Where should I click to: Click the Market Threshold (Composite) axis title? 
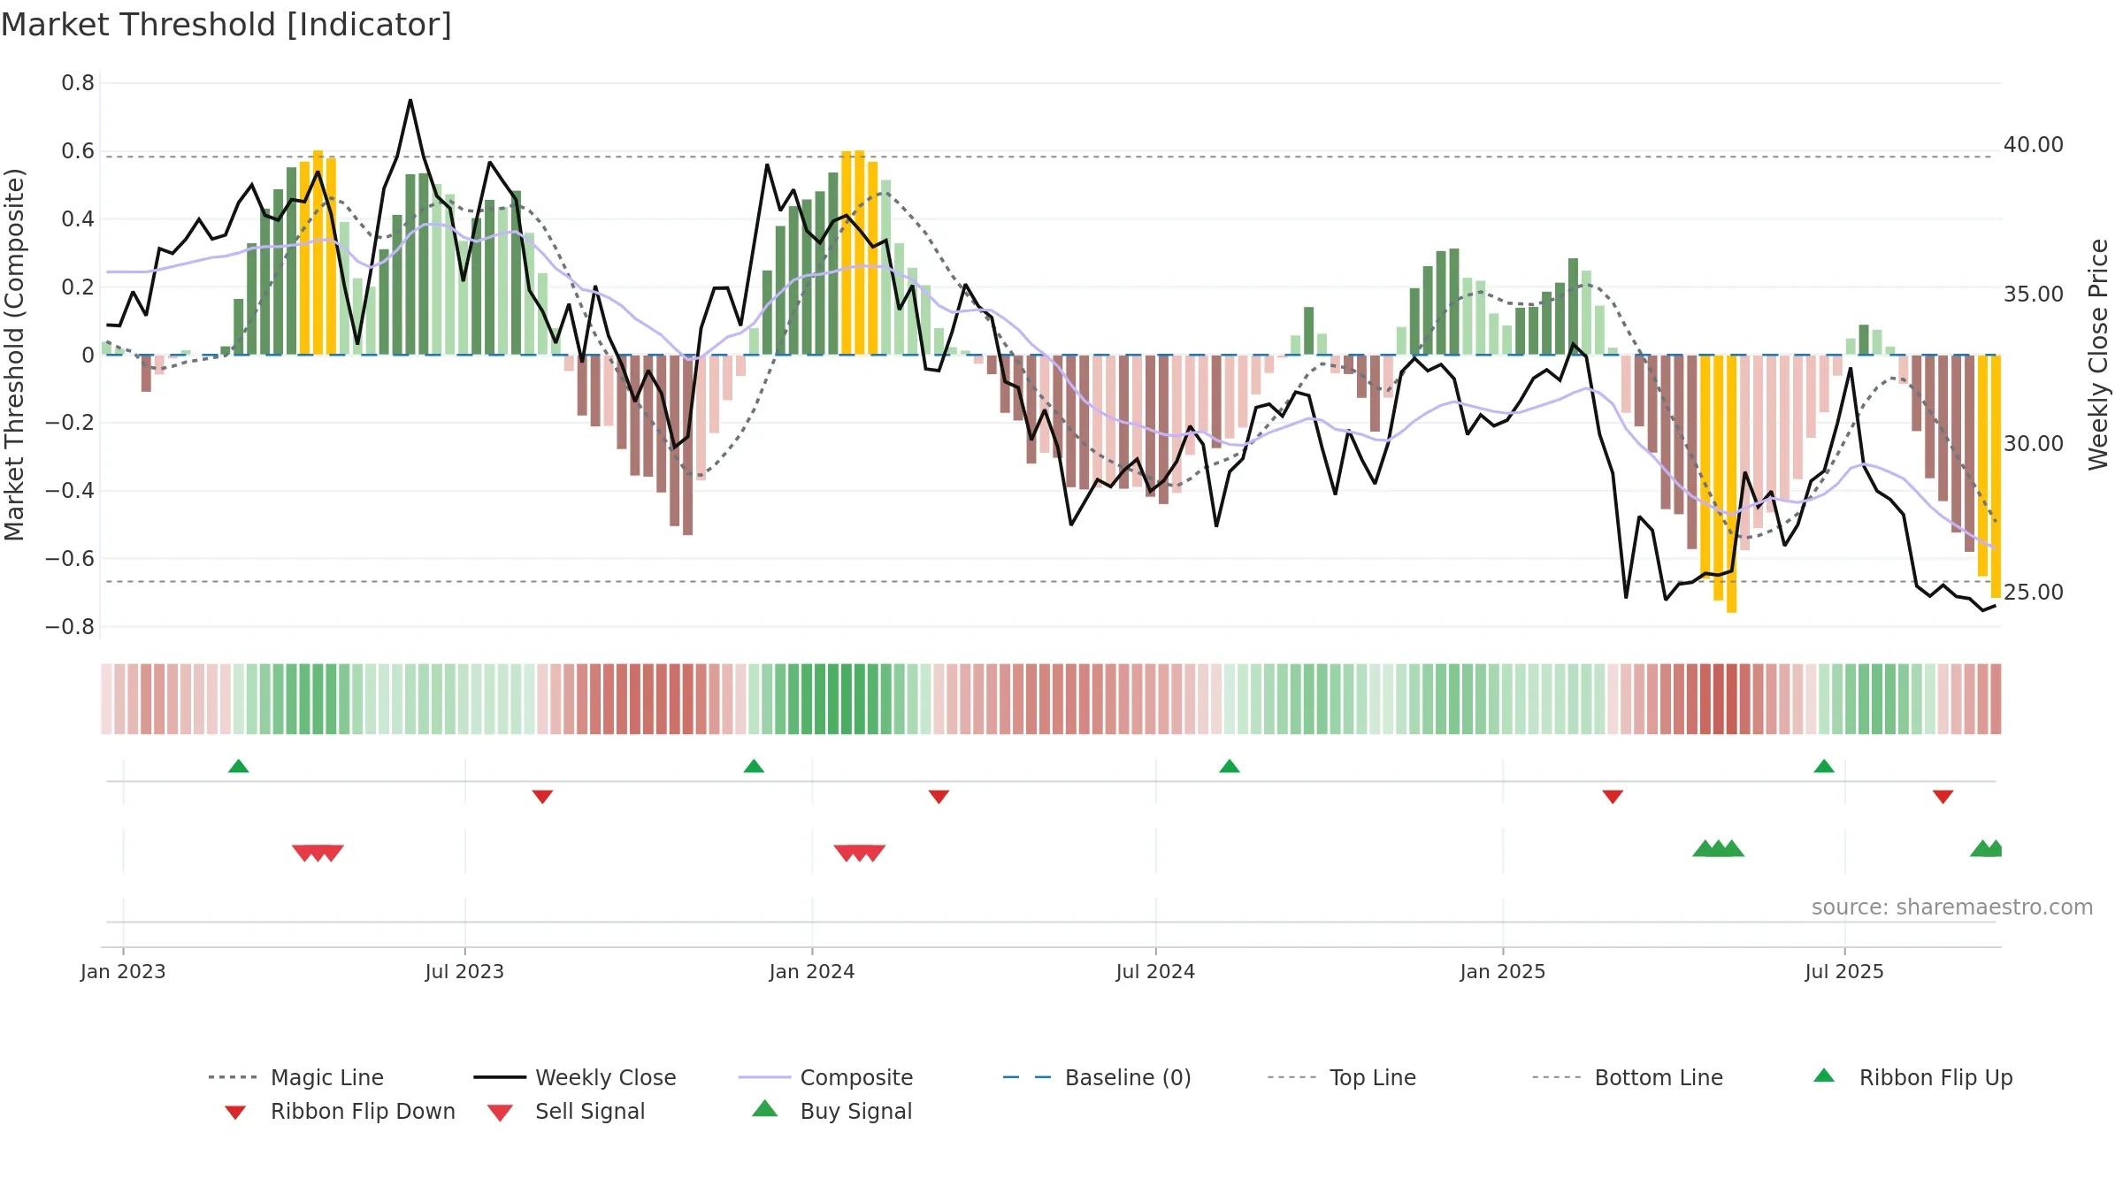click(14, 354)
